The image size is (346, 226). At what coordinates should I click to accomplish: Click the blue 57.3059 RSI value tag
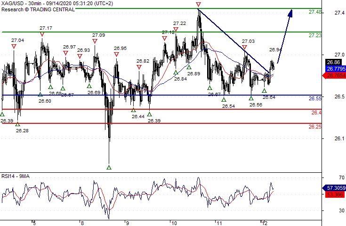(x=334, y=188)
